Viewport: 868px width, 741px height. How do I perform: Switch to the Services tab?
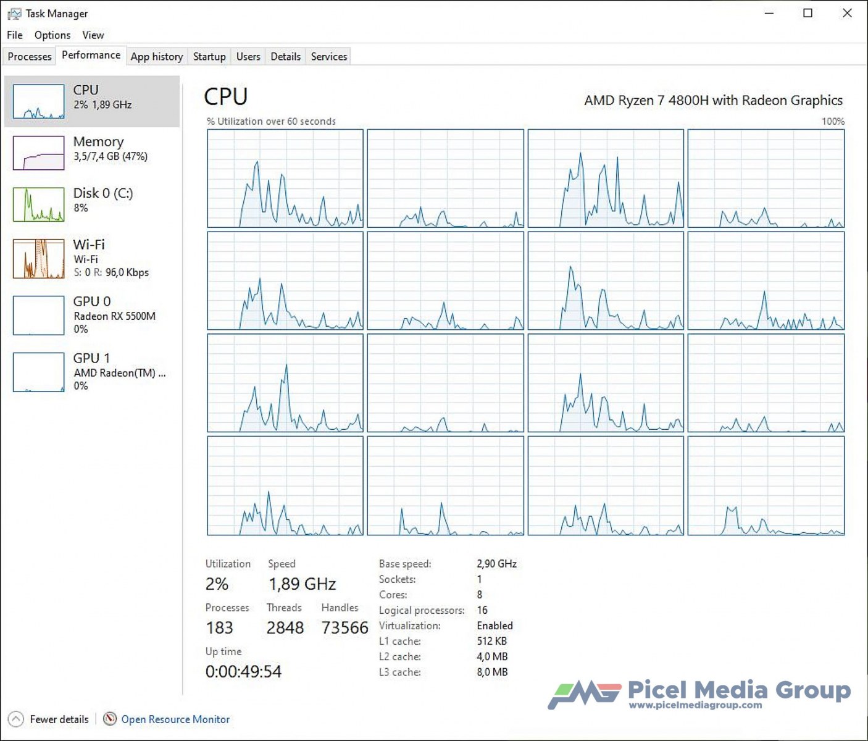[329, 57]
